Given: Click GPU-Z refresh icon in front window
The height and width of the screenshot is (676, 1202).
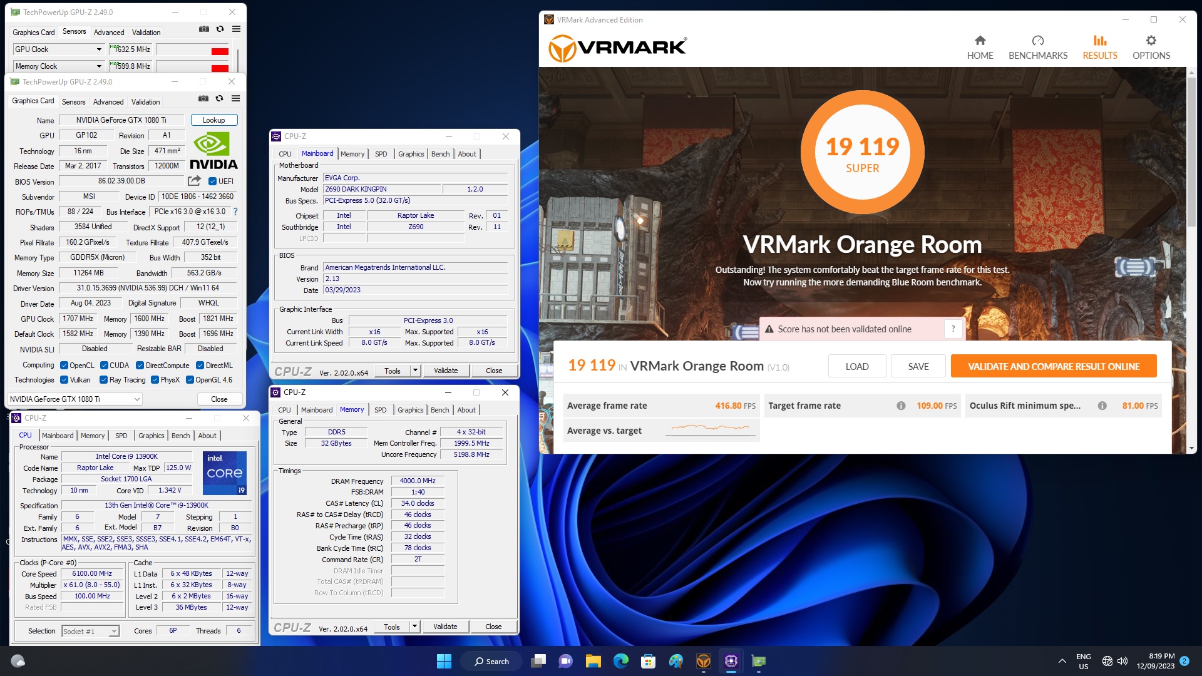Looking at the screenshot, I should pyautogui.click(x=219, y=98).
